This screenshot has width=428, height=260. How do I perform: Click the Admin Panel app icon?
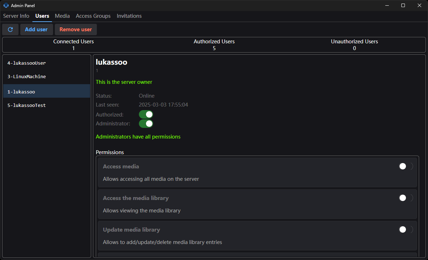click(6, 5)
